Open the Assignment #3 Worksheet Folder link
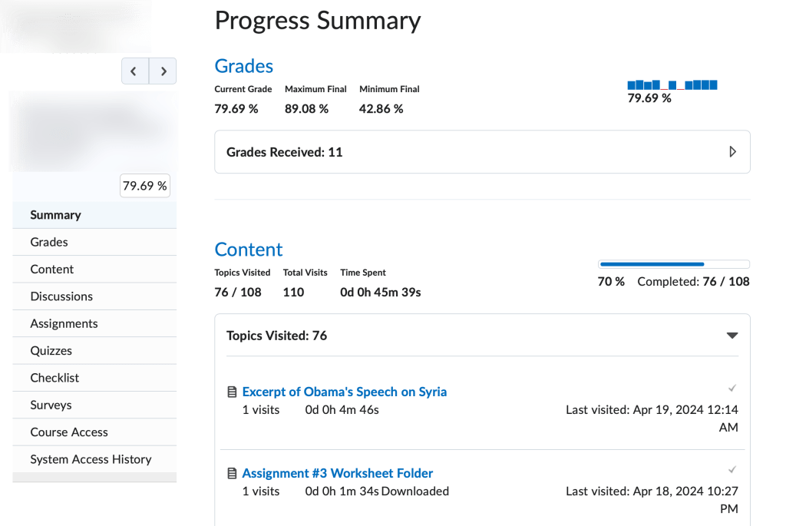The image size is (786, 526). pyautogui.click(x=337, y=473)
